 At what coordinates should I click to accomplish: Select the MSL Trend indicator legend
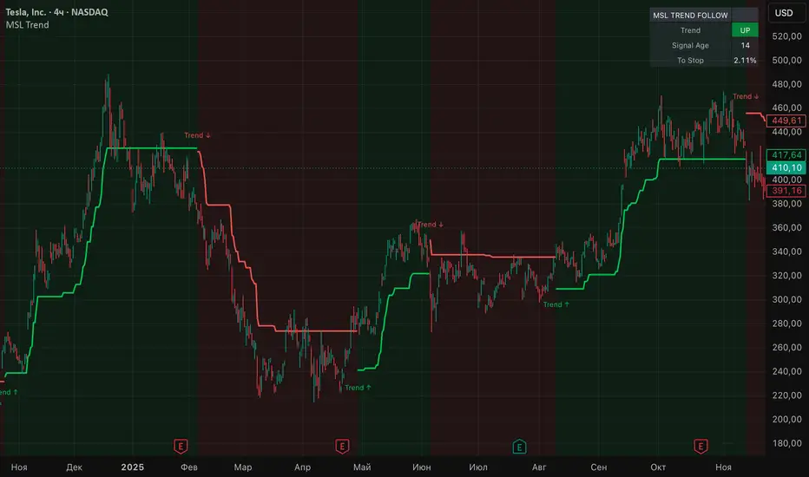28,25
